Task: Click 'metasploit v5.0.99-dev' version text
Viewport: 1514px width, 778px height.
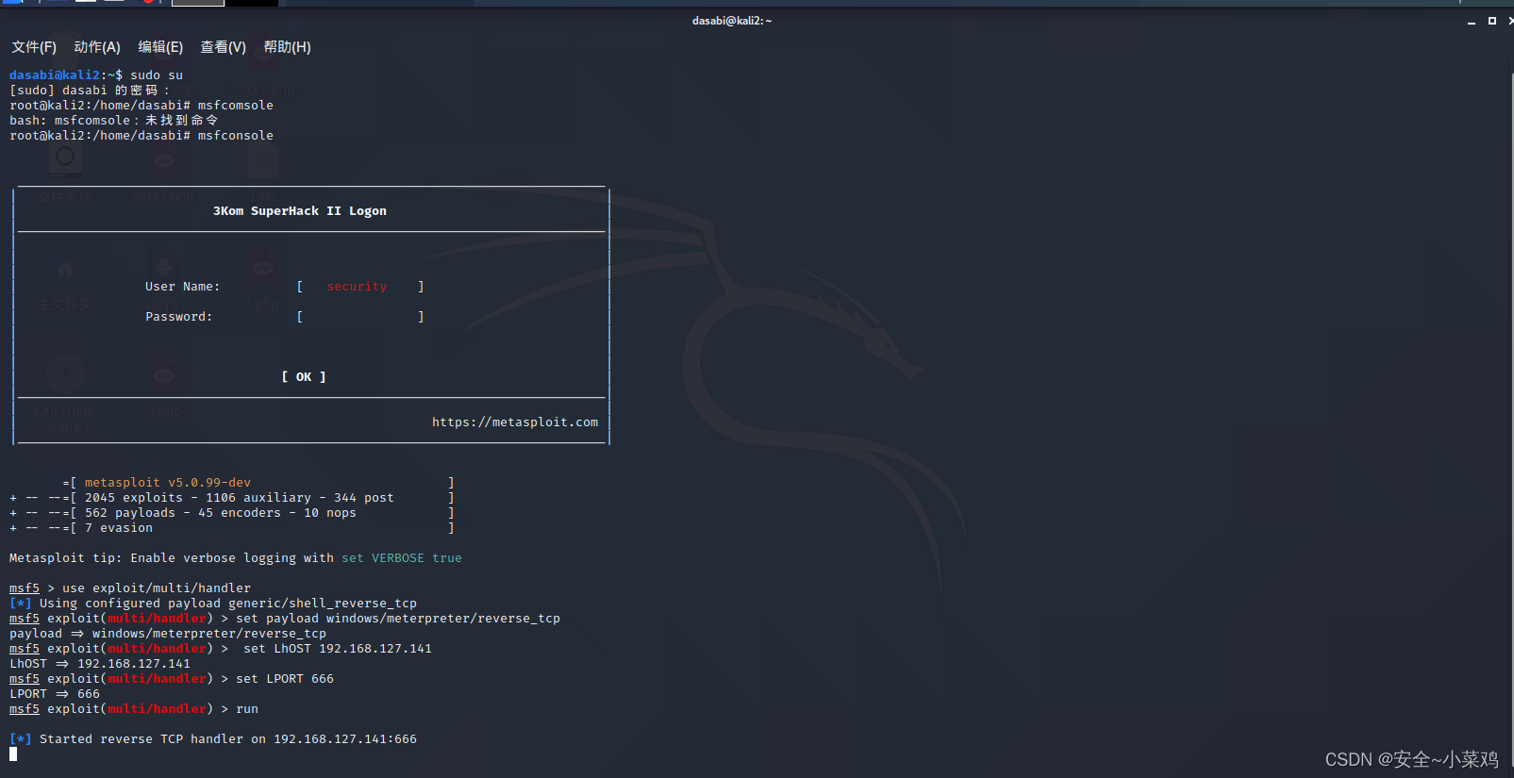Action: click(168, 483)
